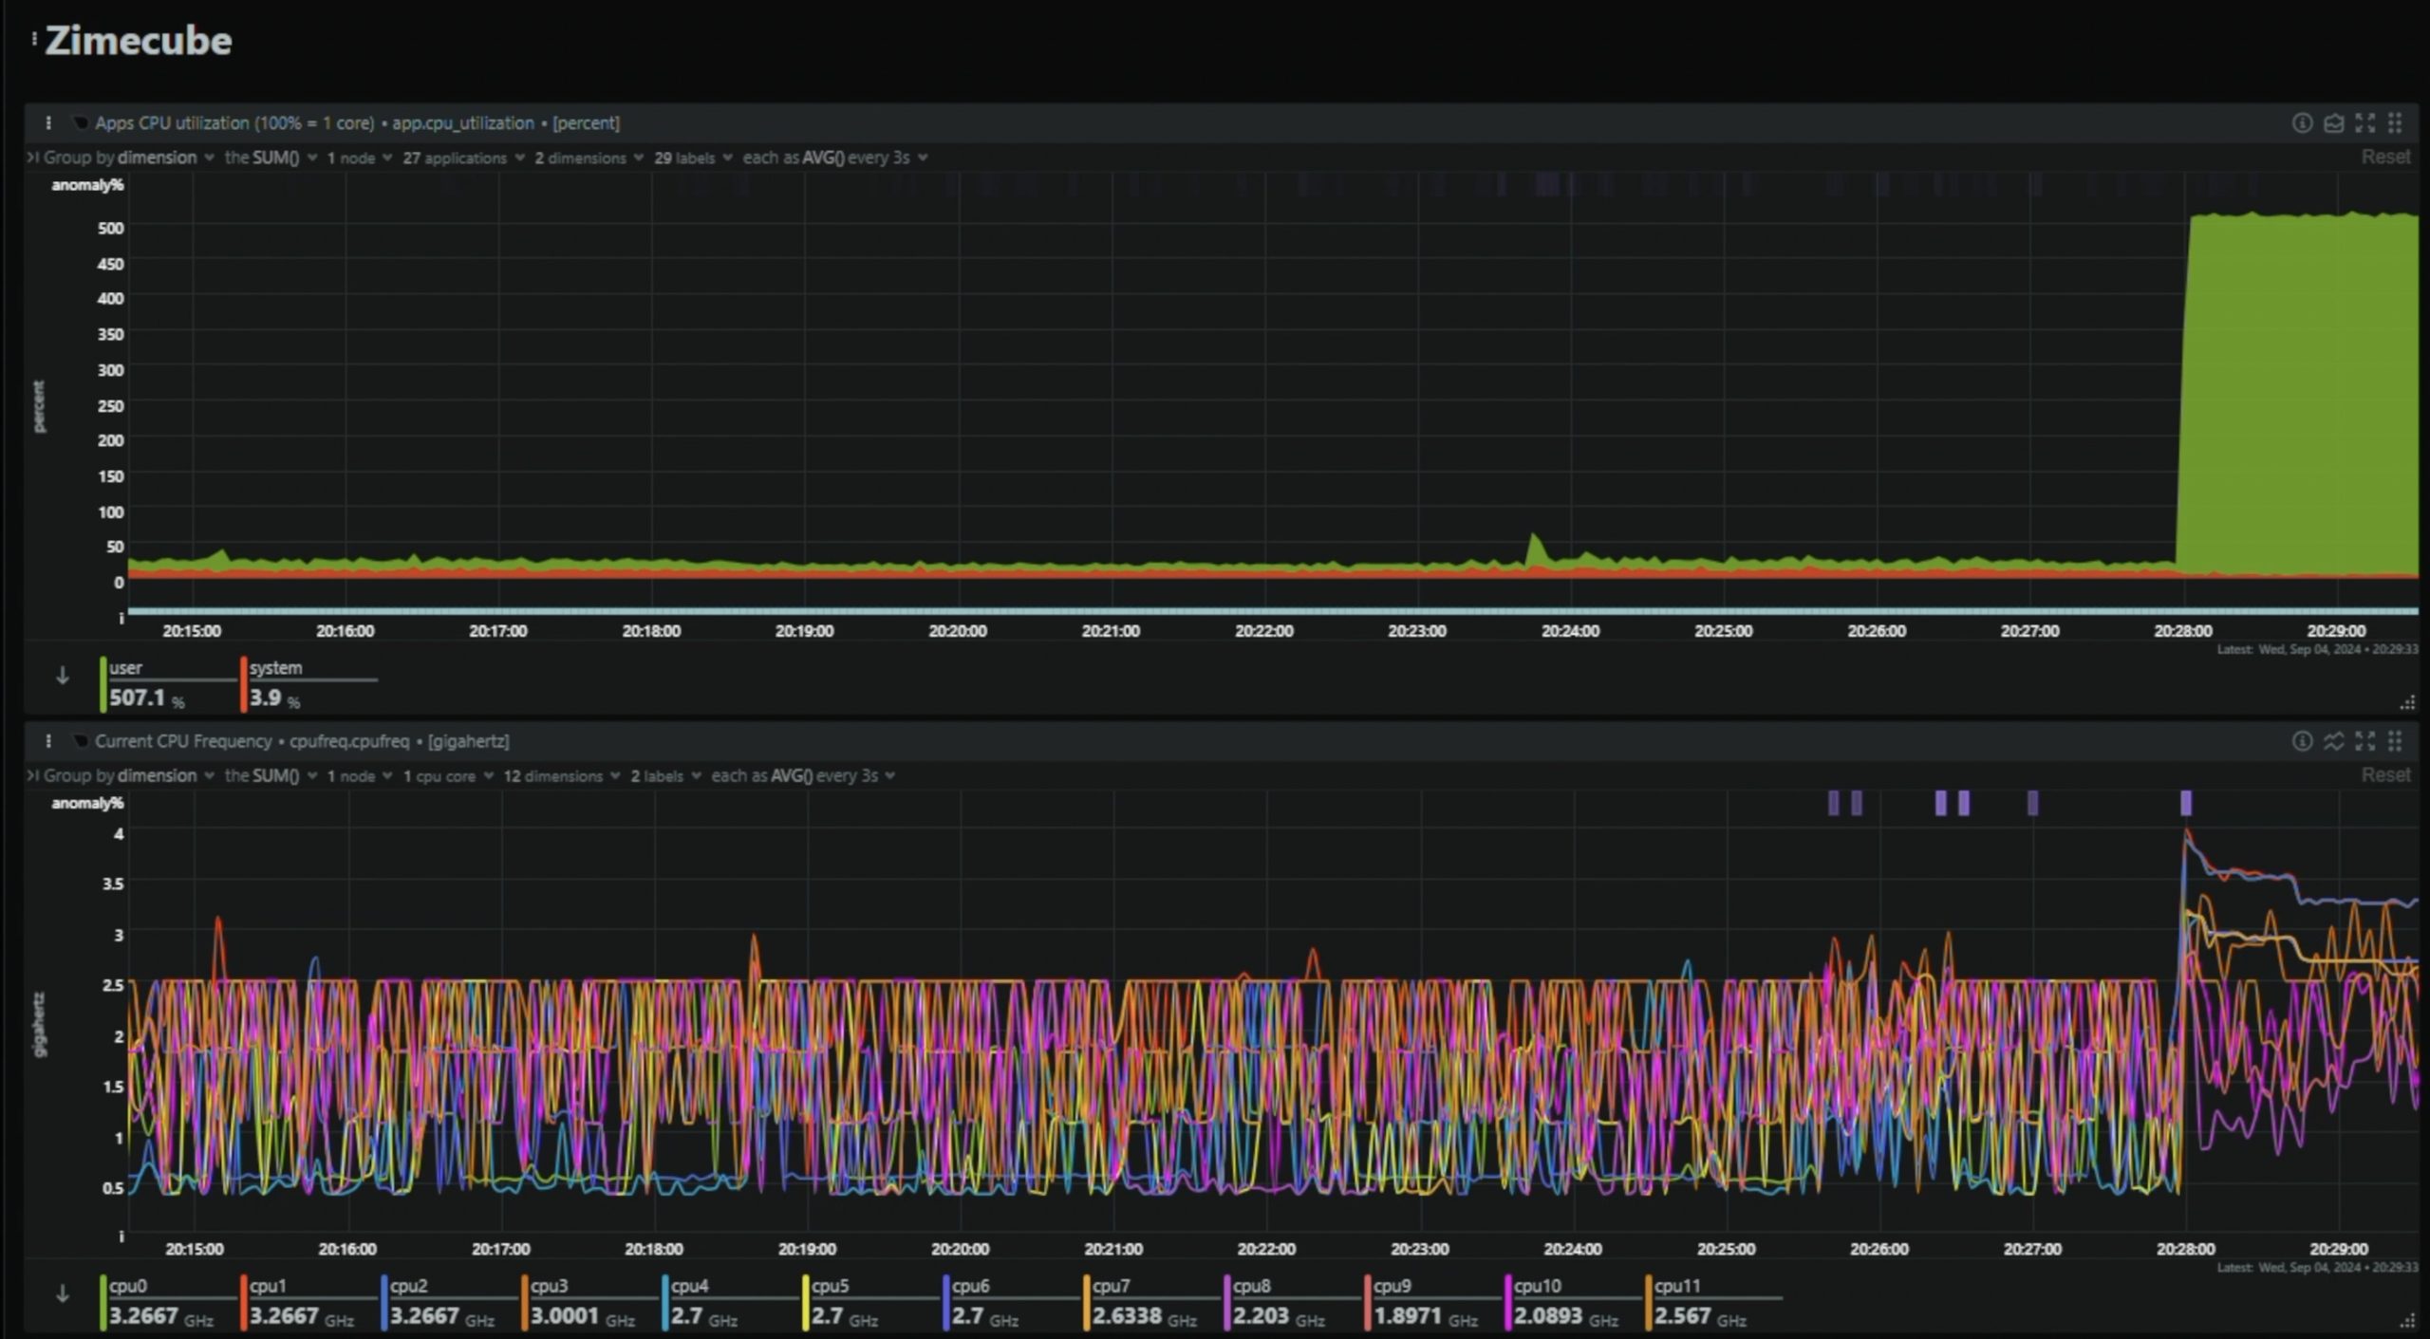Image resolution: width=2430 pixels, height=1339 pixels.
Task: Open the Zimecube dashboard title menu
Action: click(x=35, y=40)
